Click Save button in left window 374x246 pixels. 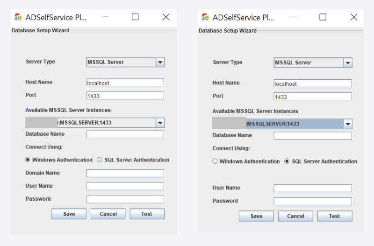(x=69, y=214)
